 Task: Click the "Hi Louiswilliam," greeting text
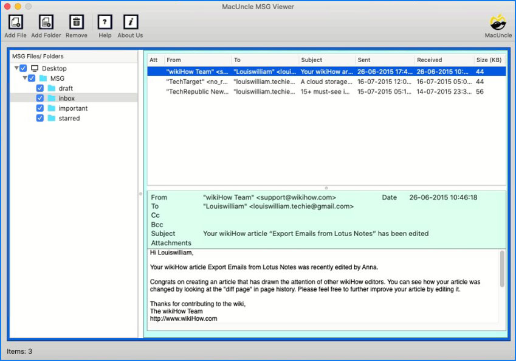[171, 253]
